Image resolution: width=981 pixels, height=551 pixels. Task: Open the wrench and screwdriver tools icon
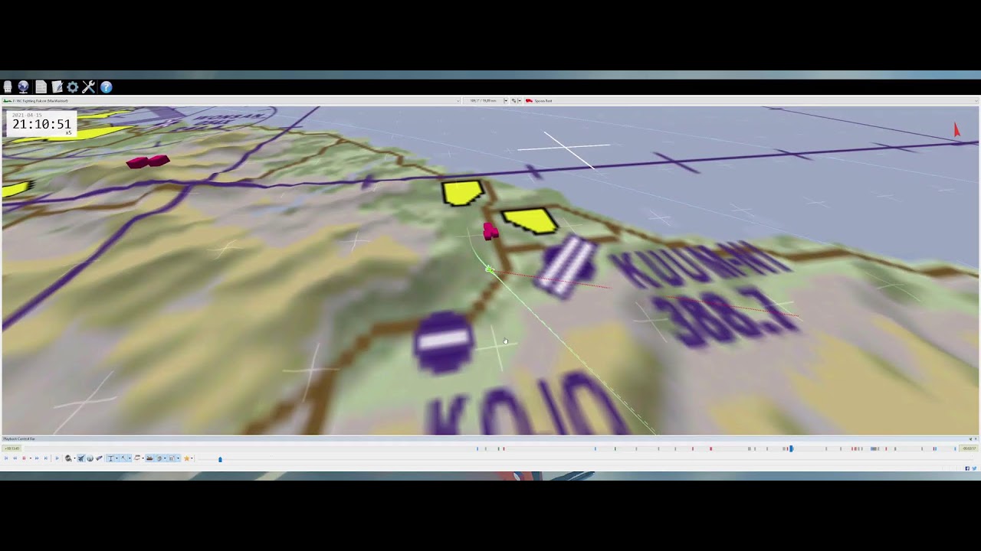click(x=89, y=87)
